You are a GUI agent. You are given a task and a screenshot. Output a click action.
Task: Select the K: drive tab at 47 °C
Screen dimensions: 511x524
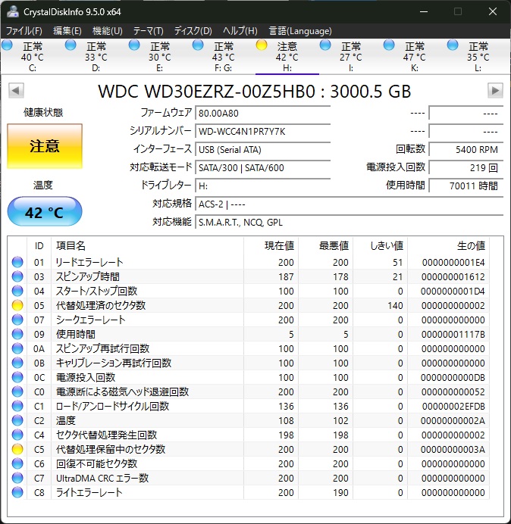[414, 57]
